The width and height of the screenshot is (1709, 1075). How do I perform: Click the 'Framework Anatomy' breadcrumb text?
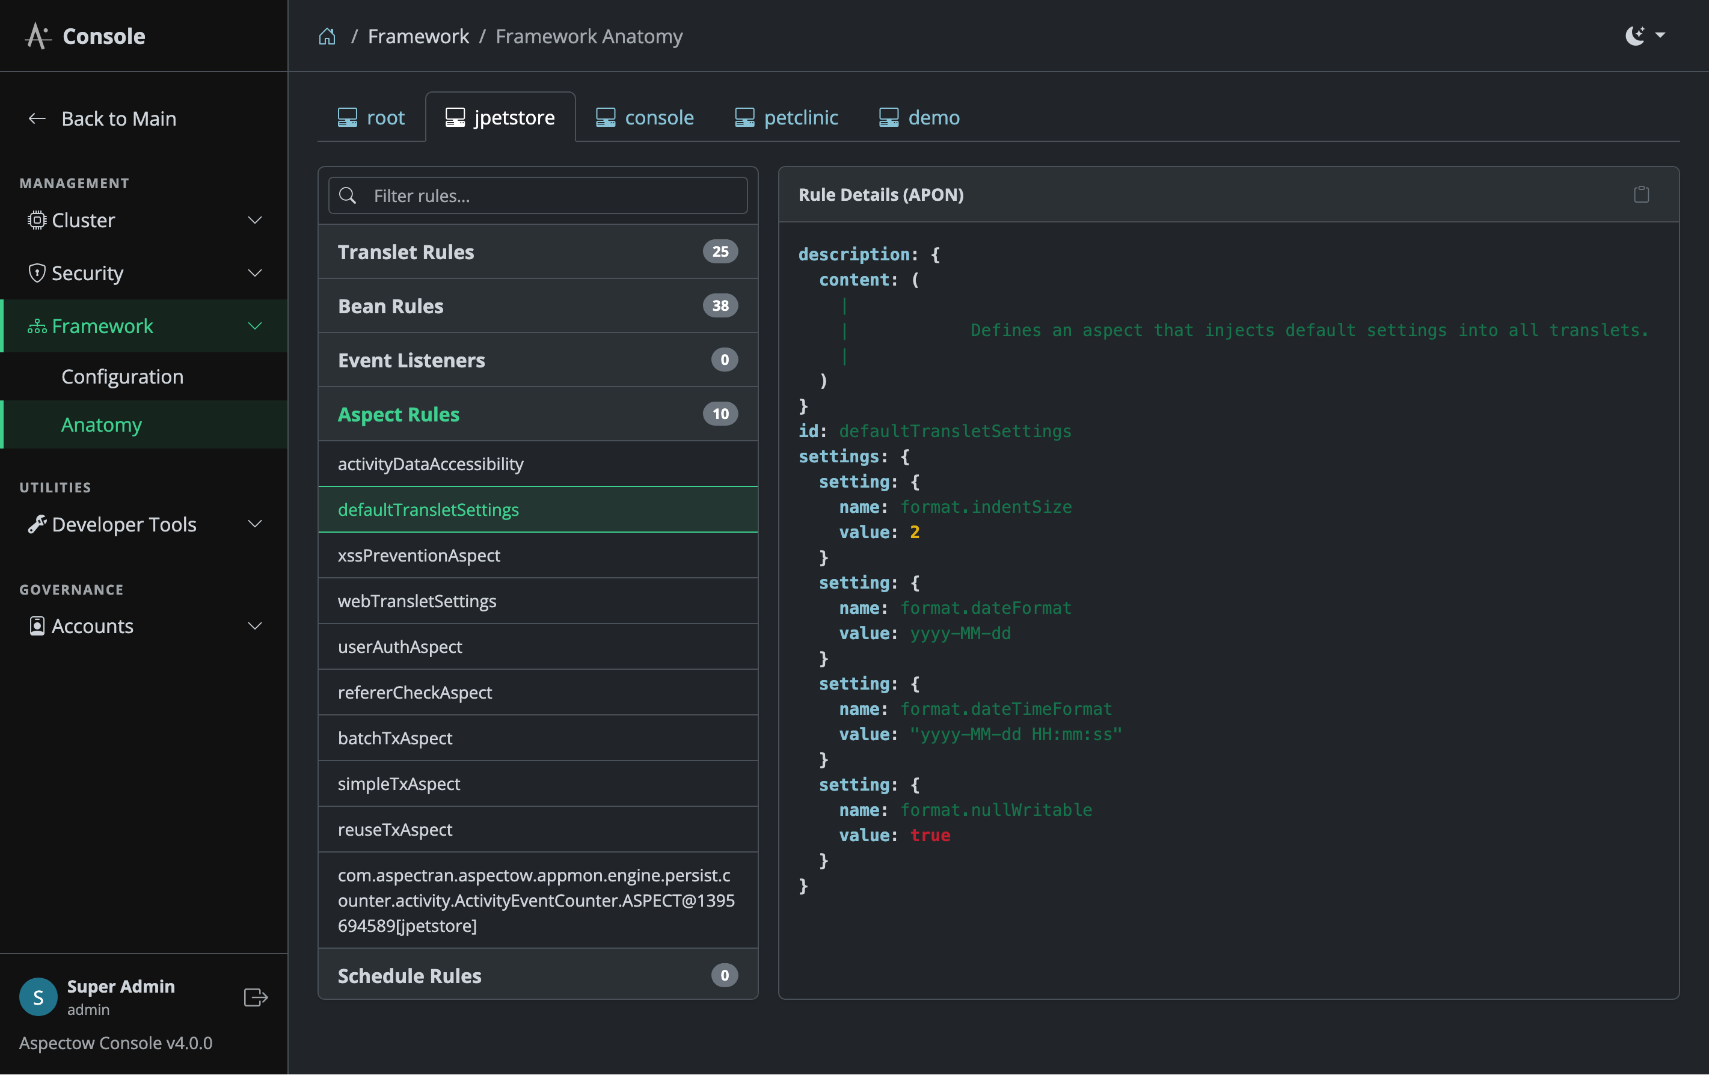pos(589,36)
